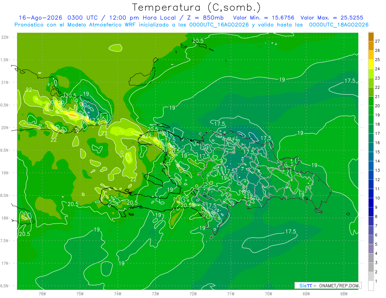Click the "21N" latitude axis label

(5, 83)
